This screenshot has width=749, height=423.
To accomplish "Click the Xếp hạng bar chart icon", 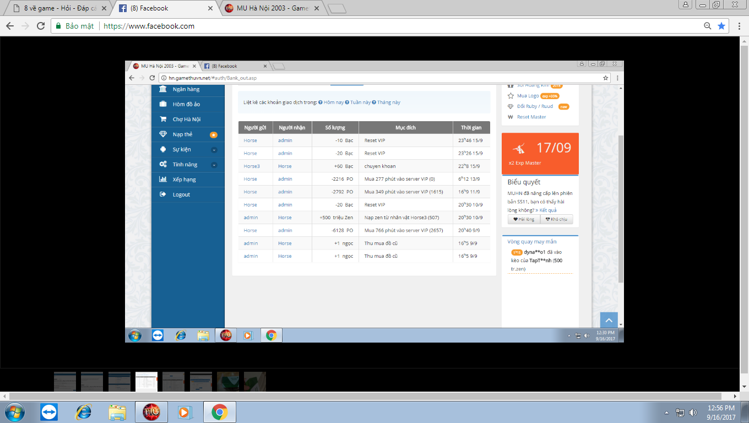I will coord(163,180).
